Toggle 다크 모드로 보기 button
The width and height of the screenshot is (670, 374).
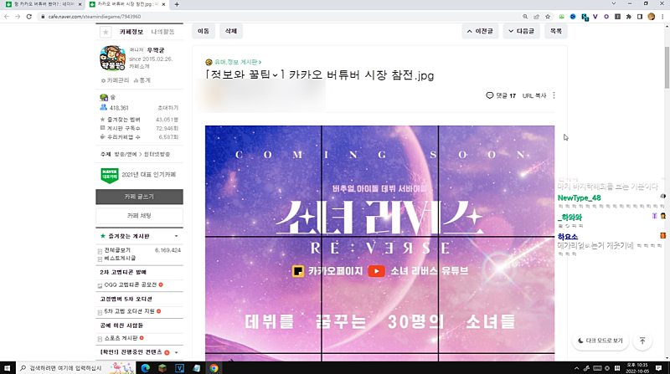pyautogui.click(x=600, y=341)
